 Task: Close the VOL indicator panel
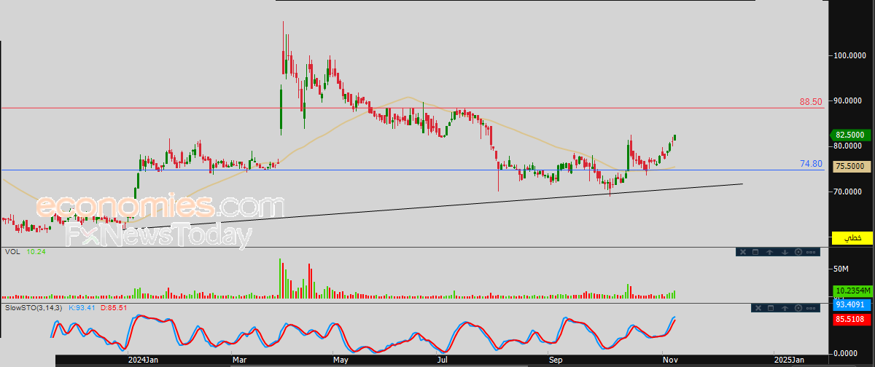coord(743,252)
